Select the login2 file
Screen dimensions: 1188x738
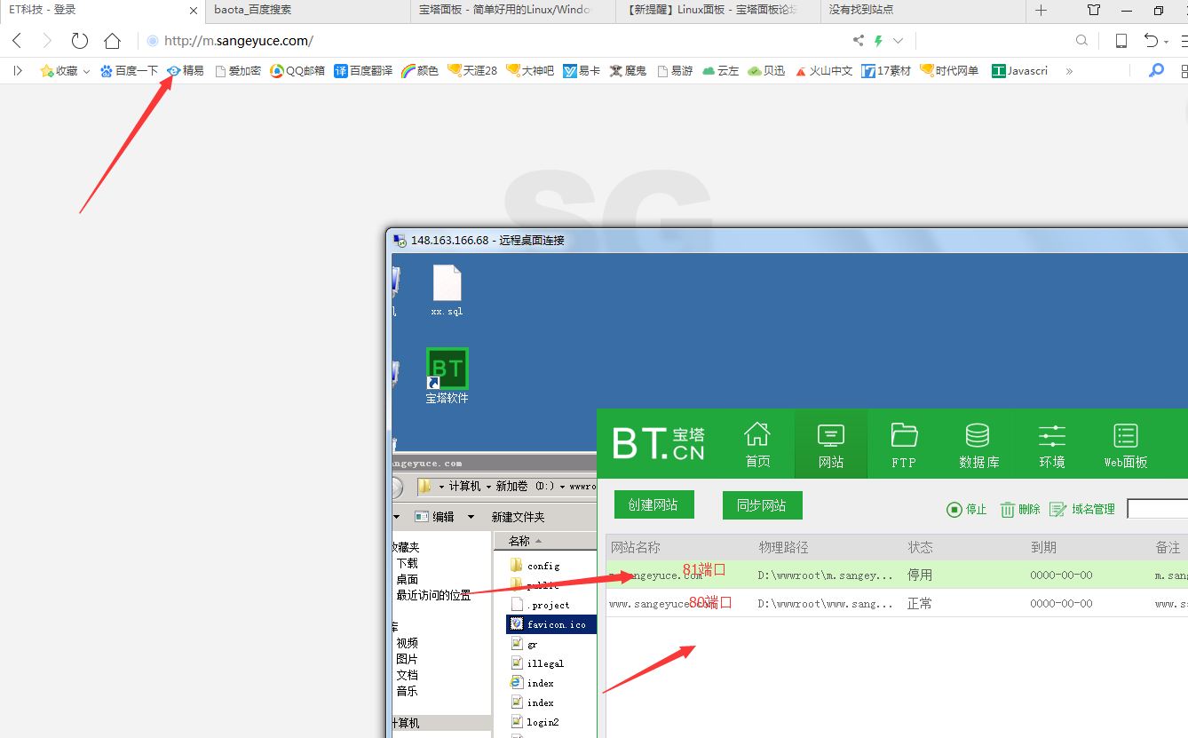pyautogui.click(x=535, y=722)
